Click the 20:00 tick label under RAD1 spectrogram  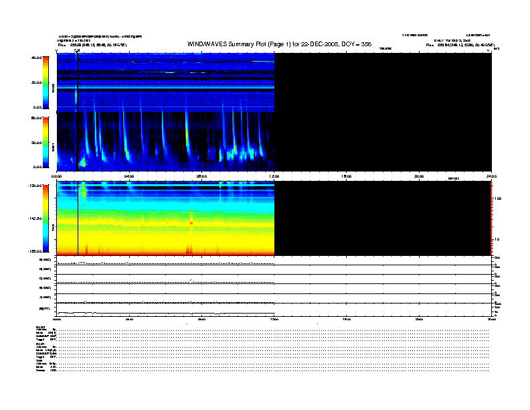coord(419,176)
